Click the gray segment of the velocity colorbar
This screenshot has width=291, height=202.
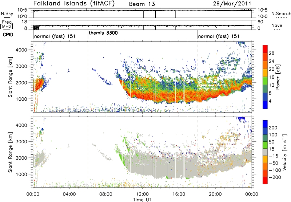click(265, 152)
